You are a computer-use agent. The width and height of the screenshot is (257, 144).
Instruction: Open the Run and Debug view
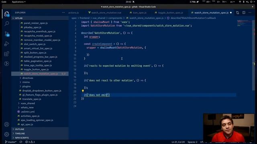(x=6, y=44)
